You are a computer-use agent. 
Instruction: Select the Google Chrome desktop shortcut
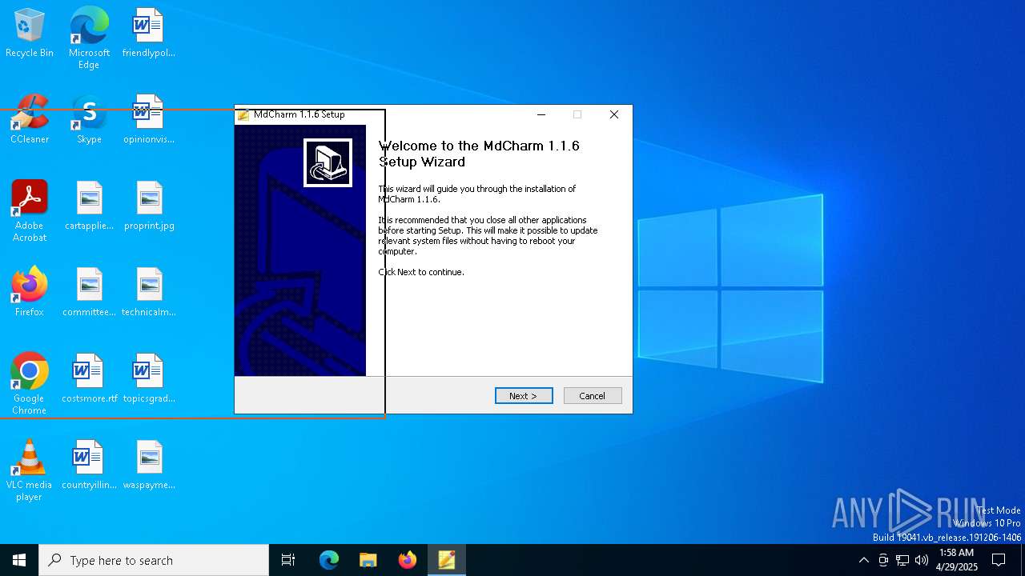30,384
